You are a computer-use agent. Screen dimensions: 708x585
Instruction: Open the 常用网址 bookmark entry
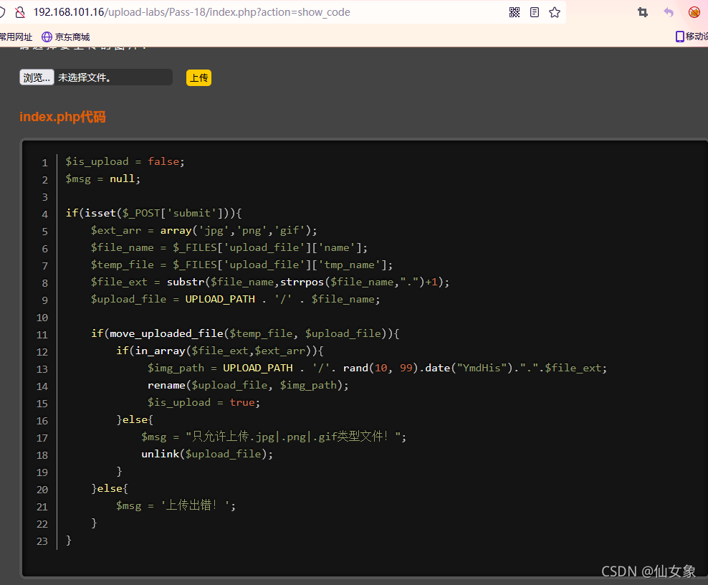click(x=16, y=37)
